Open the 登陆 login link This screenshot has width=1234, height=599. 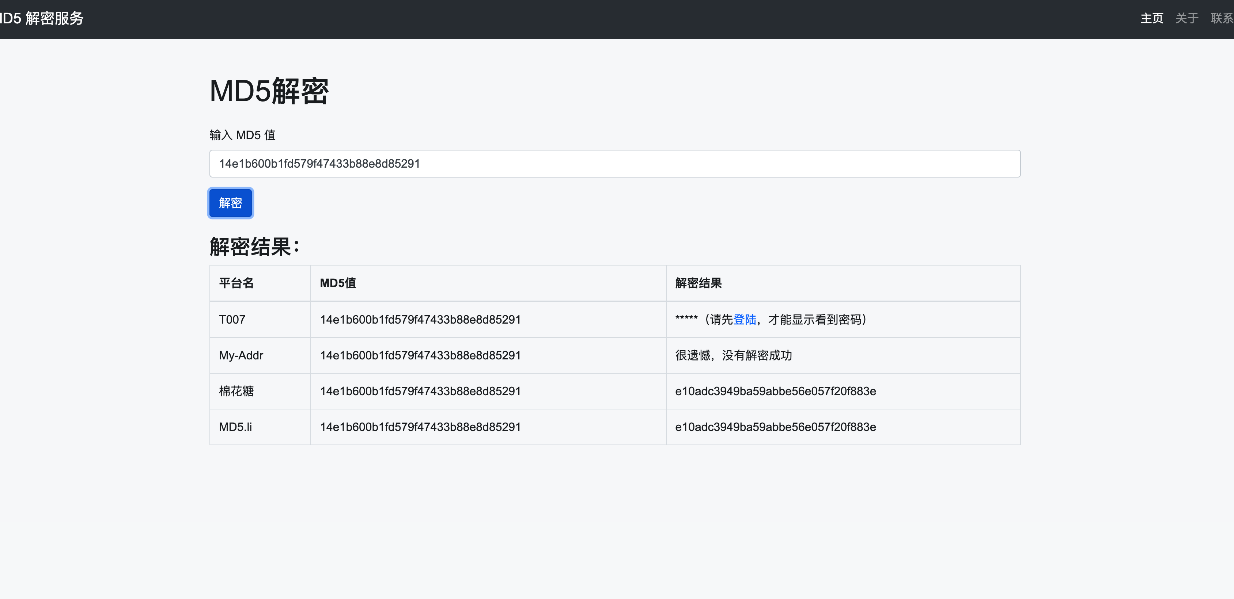click(x=745, y=319)
